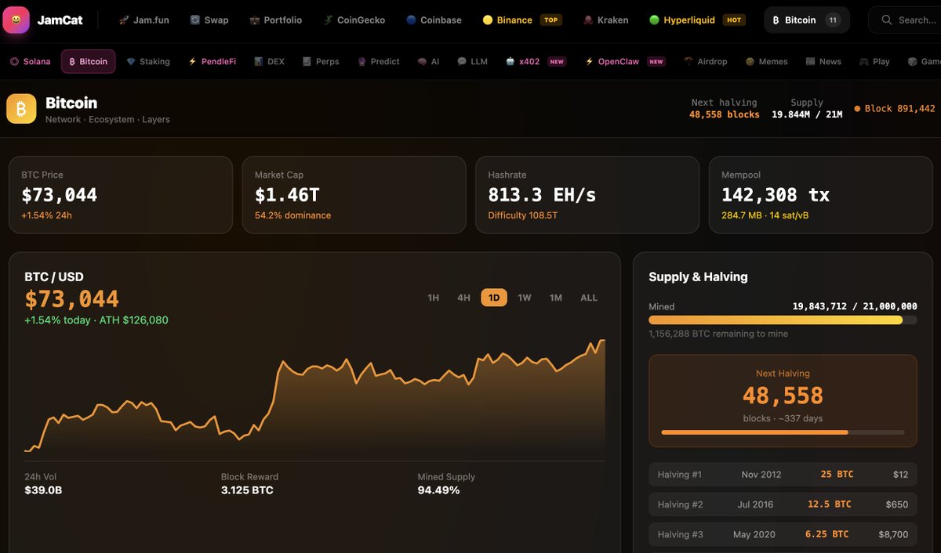The height and width of the screenshot is (553, 941).
Task: Click the '19,843,712 / 21,000,000' mined value
Action: 855,306
